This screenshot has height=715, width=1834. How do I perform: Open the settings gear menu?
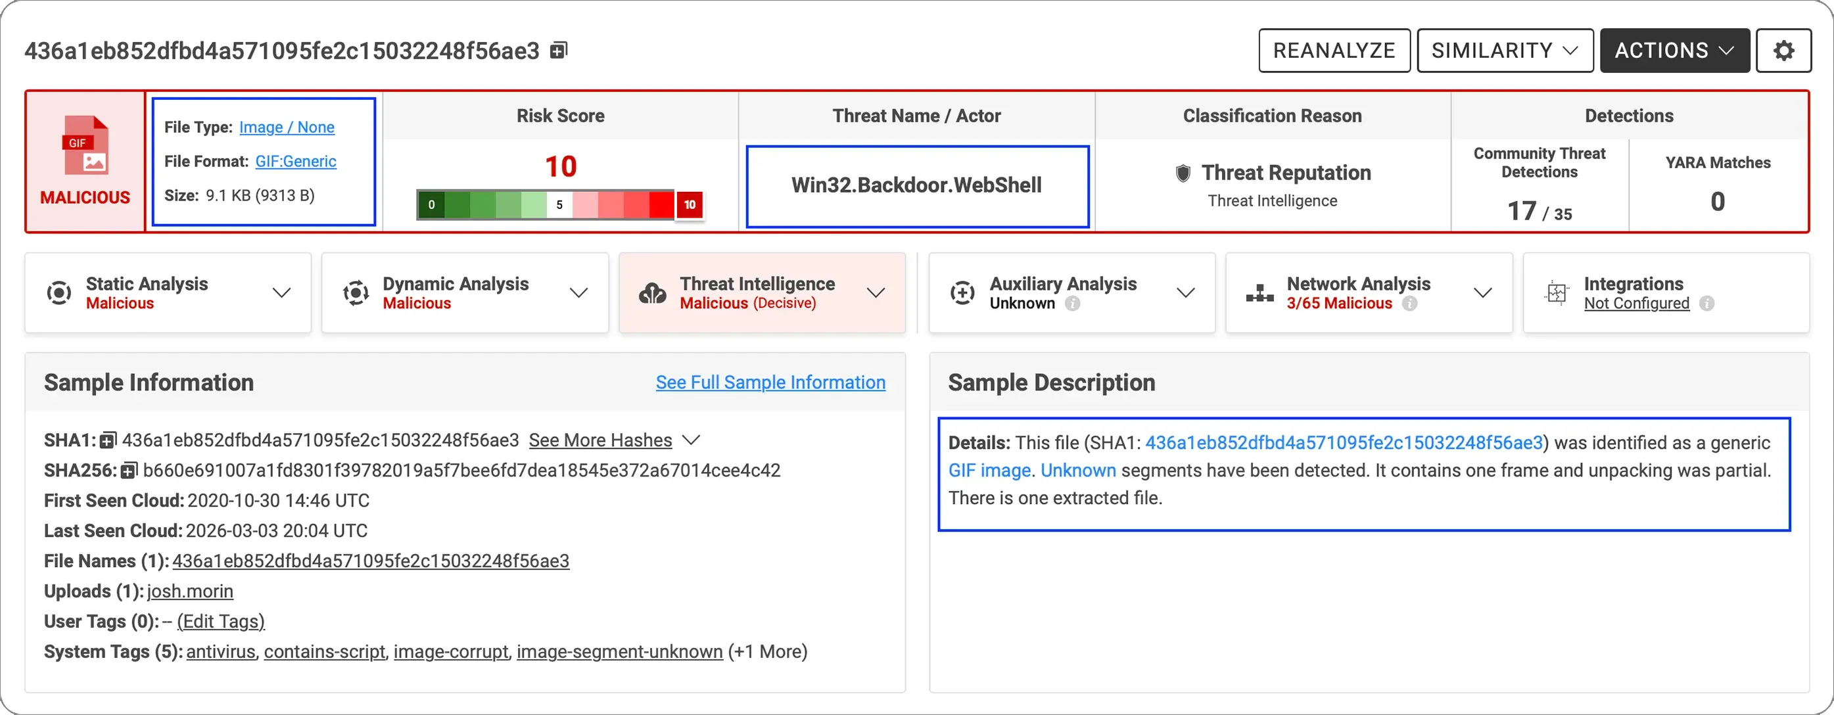click(x=1783, y=51)
